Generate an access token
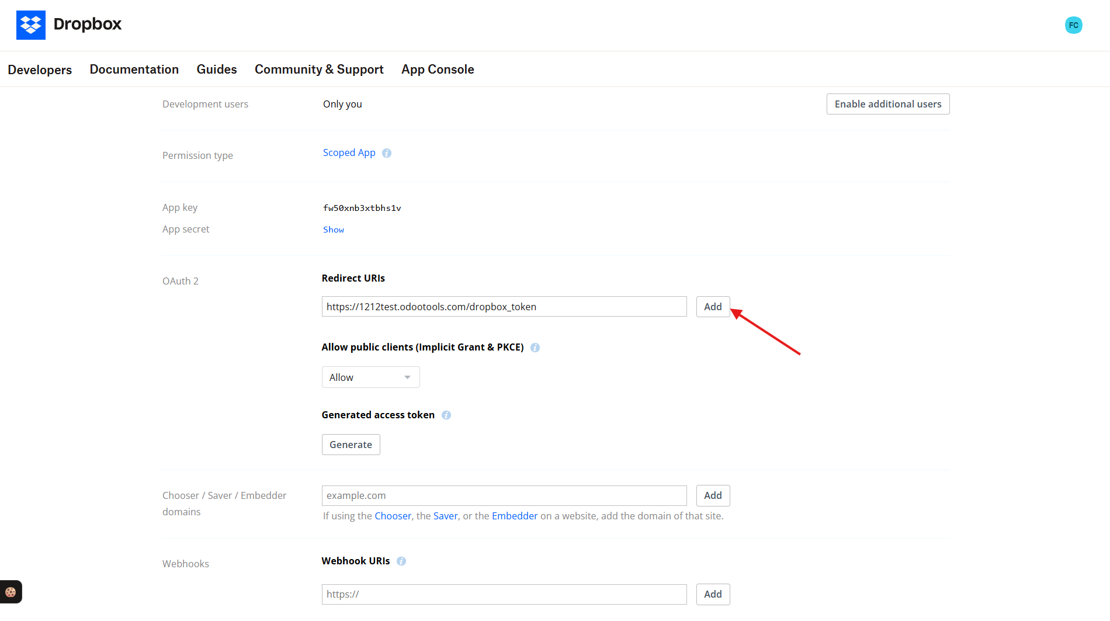The image size is (1110, 621). [x=351, y=445]
